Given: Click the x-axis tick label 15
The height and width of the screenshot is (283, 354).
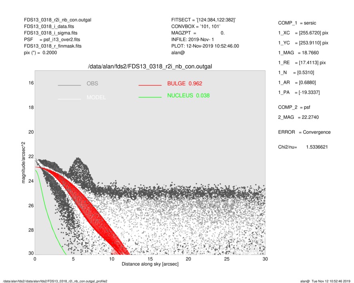Looking at the screenshot, I should click(x=150, y=259).
